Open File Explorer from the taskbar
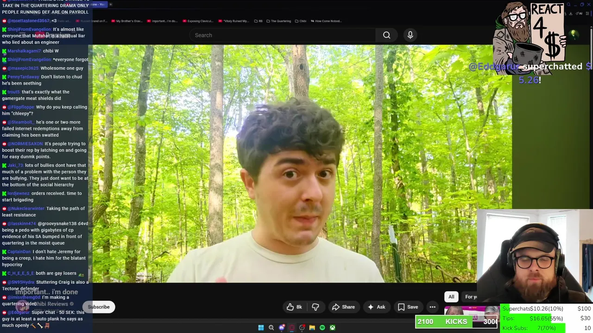The width and height of the screenshot is (593, 333). click(312, 328)
